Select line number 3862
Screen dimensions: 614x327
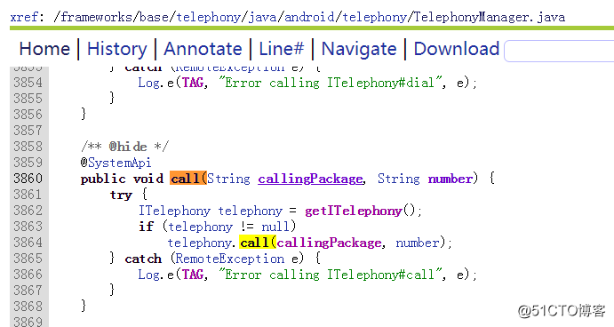(28, 211)
